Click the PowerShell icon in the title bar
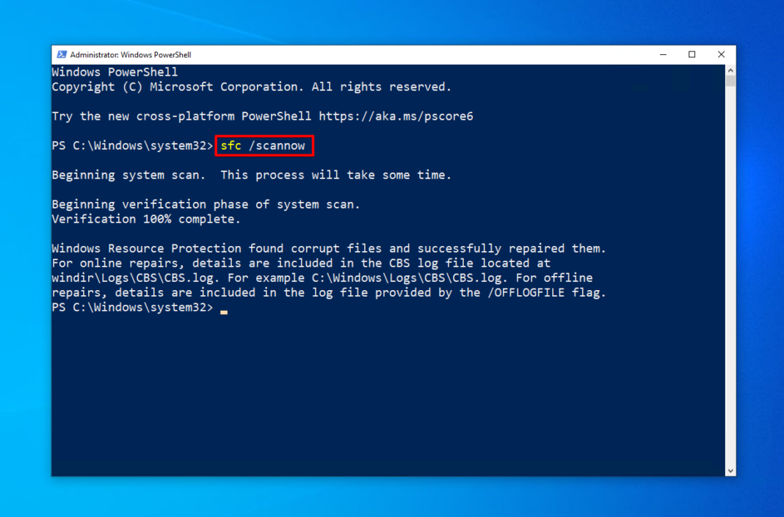This screenshot has width=784, height=517. click(63, 54)
